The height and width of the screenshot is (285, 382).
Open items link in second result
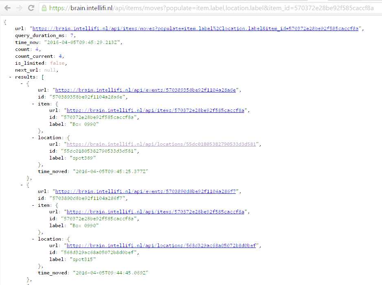(156, 212)
